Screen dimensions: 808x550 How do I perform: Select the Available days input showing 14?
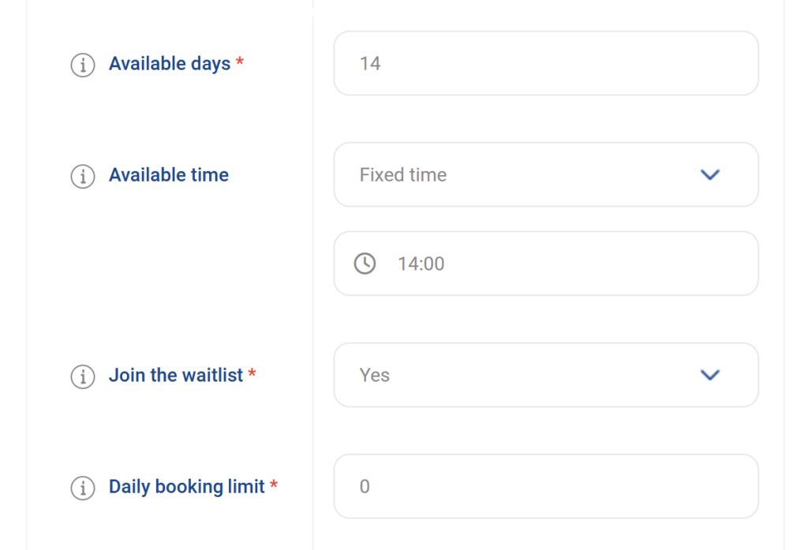[546, 63]
